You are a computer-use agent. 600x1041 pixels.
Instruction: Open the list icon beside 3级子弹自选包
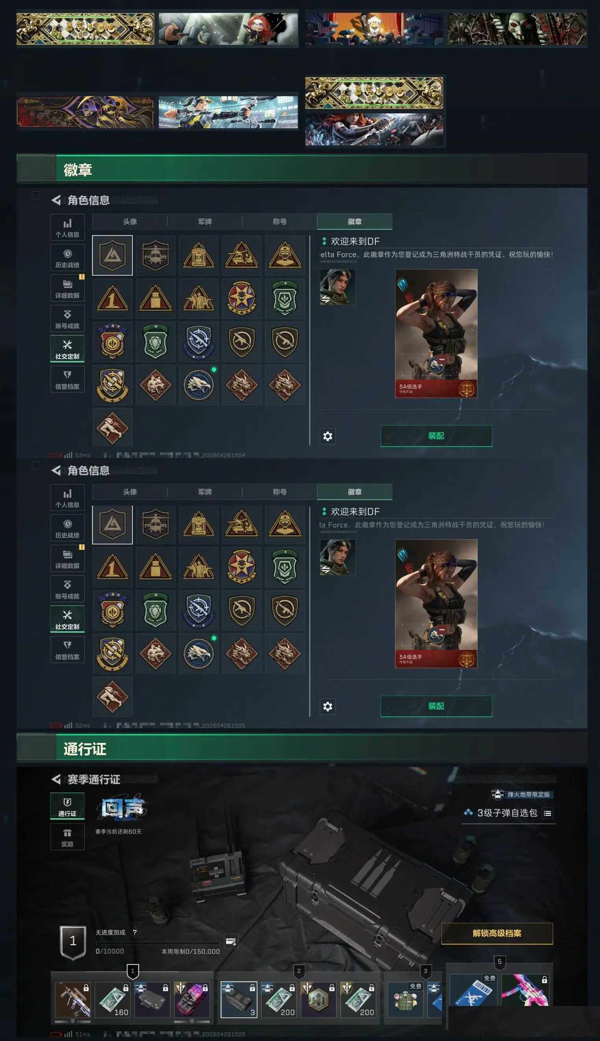[x=547, y=813]
